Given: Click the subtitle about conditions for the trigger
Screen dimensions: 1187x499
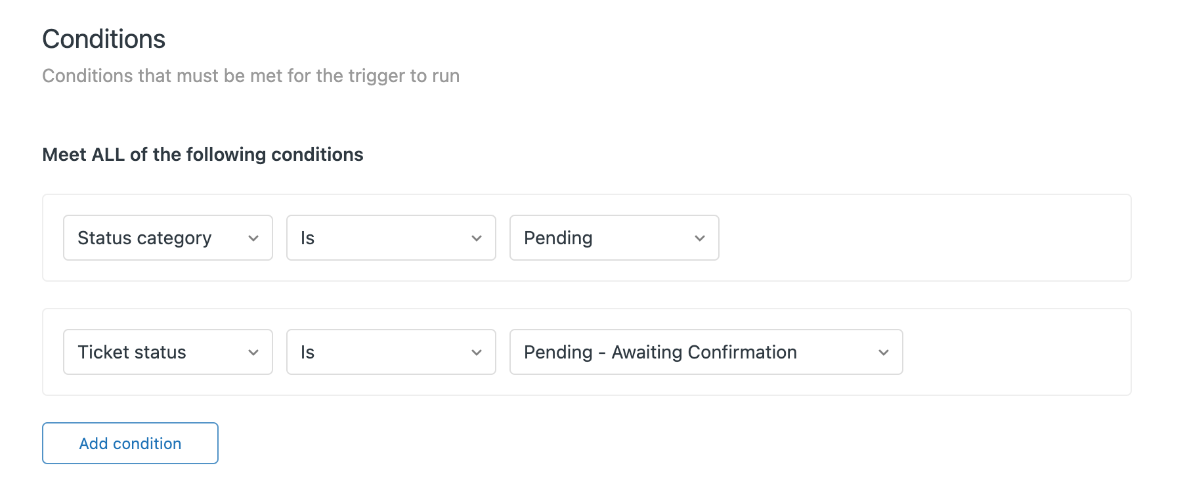Looking at the screenshot, I should (x=251, y=76).
